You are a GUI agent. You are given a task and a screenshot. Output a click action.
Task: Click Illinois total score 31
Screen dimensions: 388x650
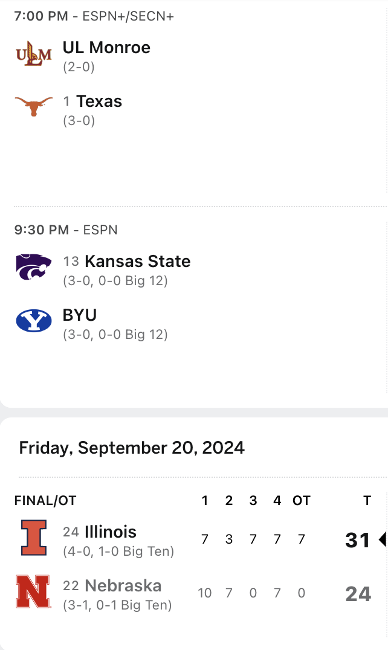tap(358, 540)
